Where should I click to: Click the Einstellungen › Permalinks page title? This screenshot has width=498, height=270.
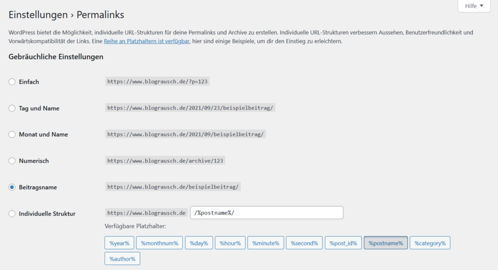pyautogui.click(x=66, y=15)
